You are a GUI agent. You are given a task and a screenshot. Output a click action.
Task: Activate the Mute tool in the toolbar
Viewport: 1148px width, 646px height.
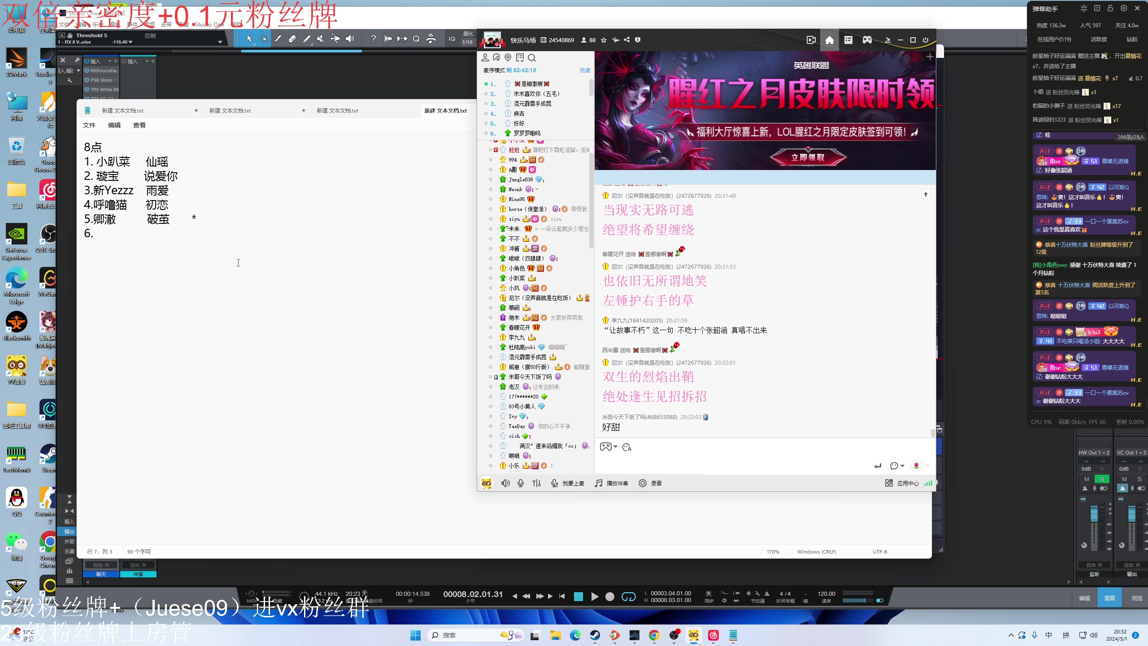pos(321,39)
